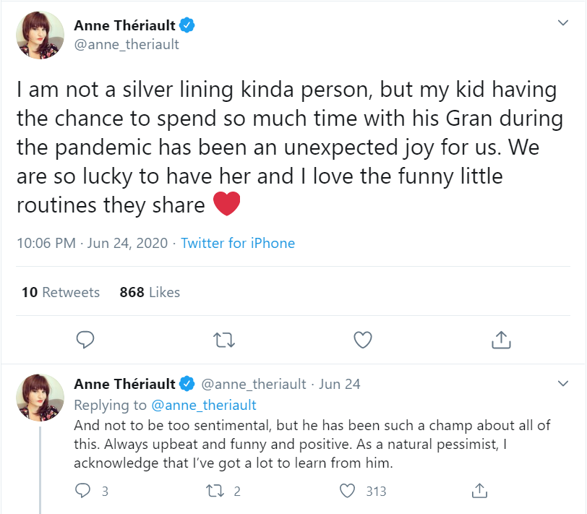Click the reply's Jun 24 date

(x=340, y=384)
